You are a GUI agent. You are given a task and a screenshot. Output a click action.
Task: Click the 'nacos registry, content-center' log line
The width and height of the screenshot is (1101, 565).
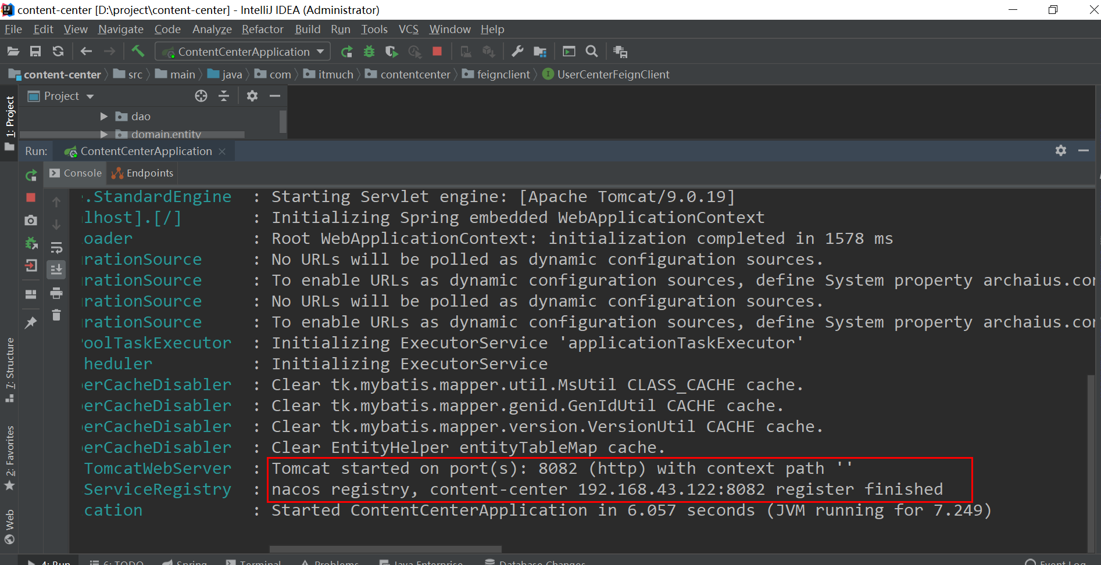click(607, 489)
